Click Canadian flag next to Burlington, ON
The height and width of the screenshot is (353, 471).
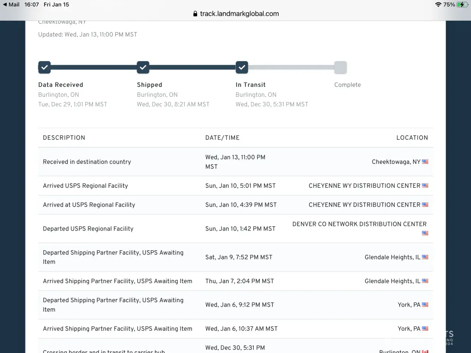point(425,351)
